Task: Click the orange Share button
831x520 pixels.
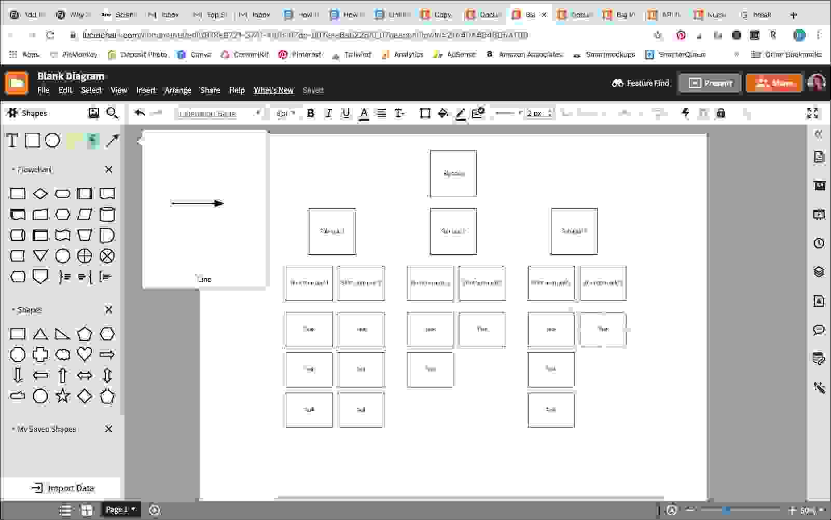Action: click(x=774, y=83)
